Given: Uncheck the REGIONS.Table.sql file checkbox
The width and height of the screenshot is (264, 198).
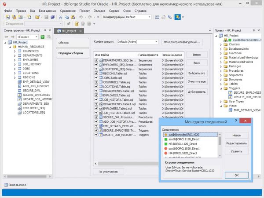Looking at the screenshot, I should pos(97,73).
